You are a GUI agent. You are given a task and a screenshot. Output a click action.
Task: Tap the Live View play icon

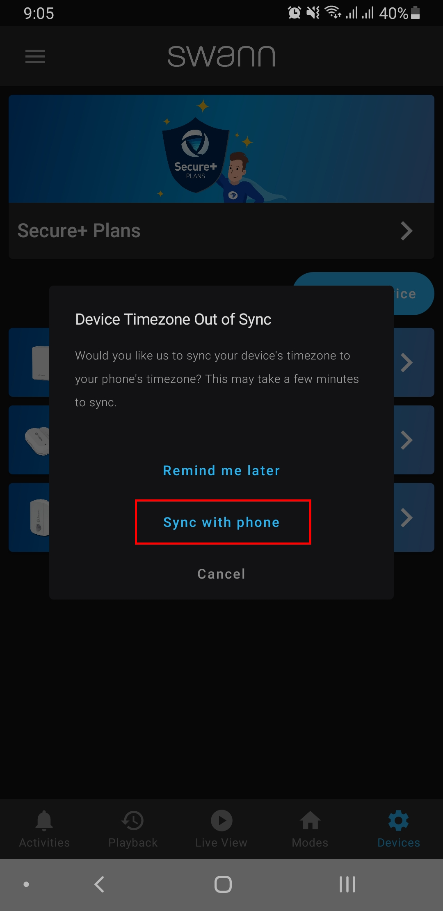(221, 820)
